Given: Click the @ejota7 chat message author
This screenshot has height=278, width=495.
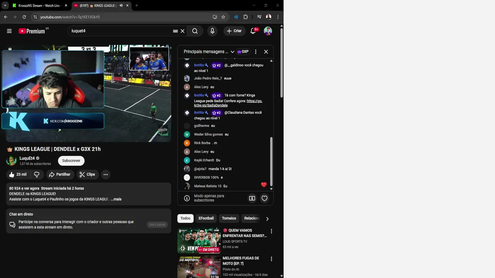Looking at the screenshot, I should (x=200, y=169).
